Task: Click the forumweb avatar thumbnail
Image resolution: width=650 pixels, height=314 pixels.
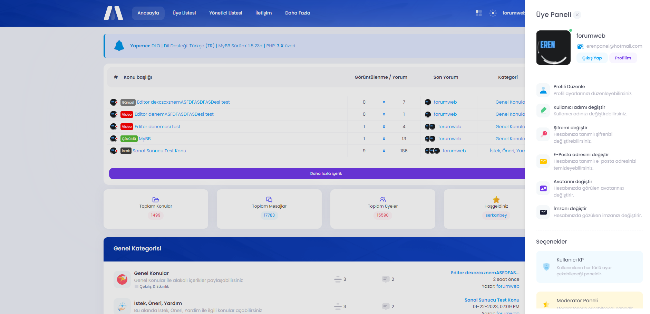Action: click(553, 48)
